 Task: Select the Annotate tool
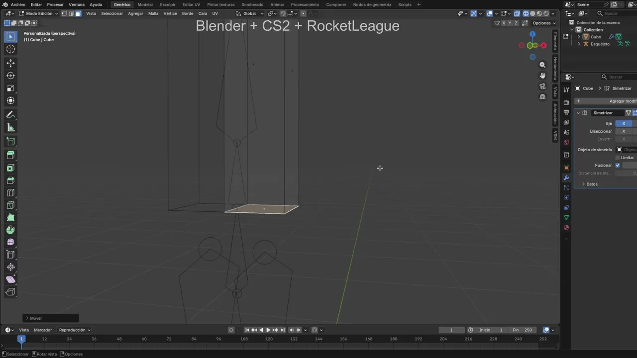(x=10, y=115)
